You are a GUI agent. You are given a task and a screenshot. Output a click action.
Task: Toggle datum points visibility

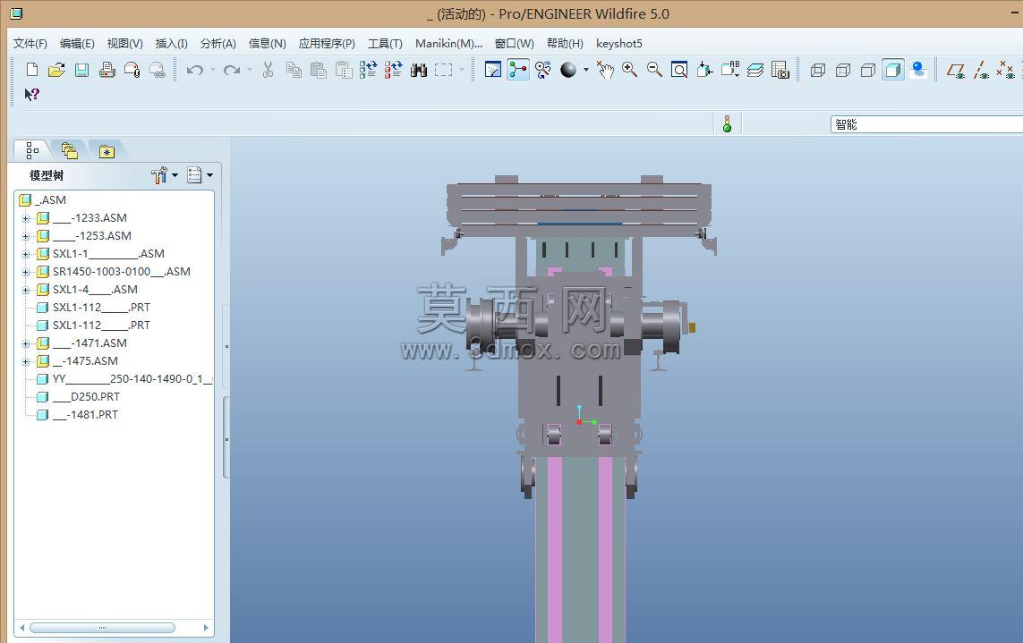point(1006,70)
